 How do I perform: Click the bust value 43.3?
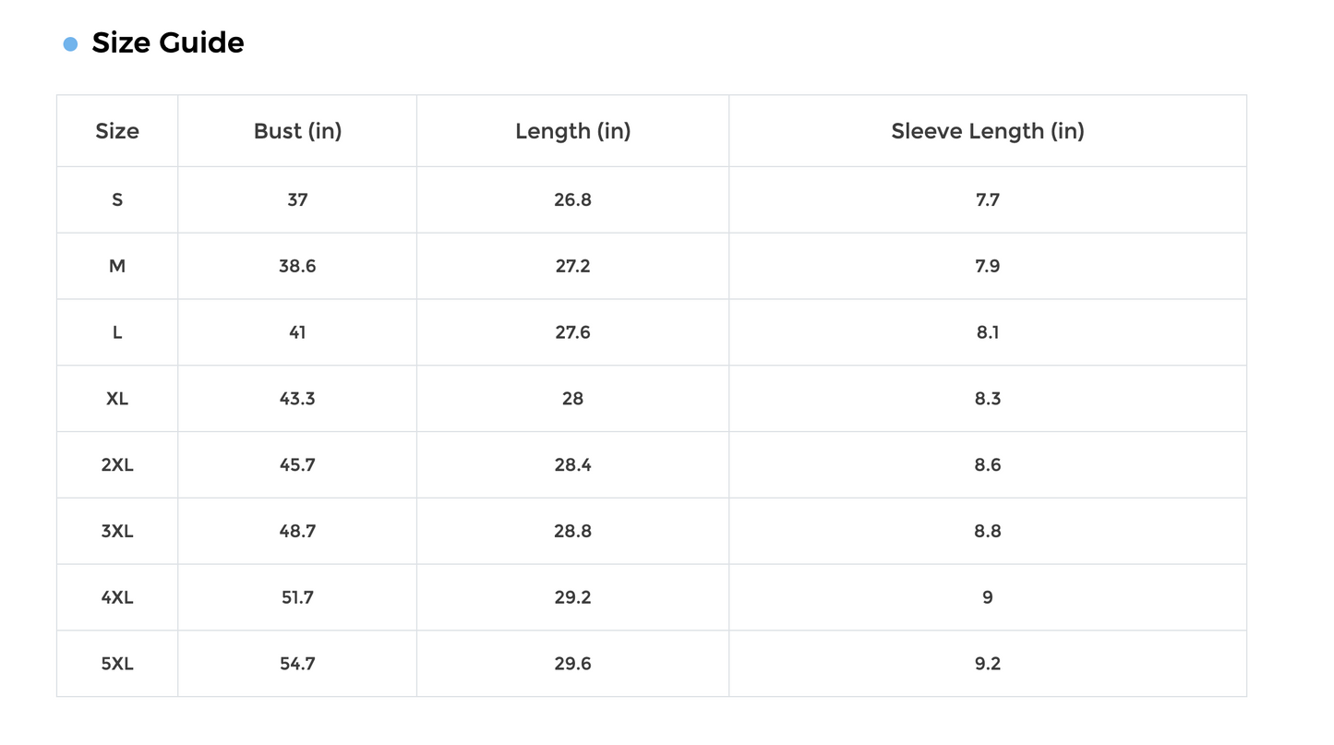297,399
